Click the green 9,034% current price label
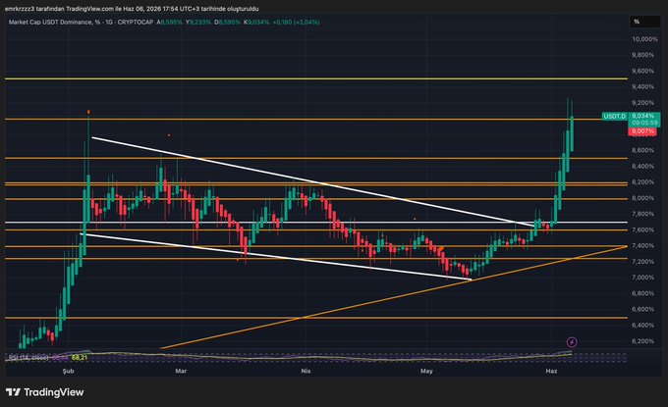Image resolution: width=668 pixels, height=407 pixels. [x=642, y=116]
